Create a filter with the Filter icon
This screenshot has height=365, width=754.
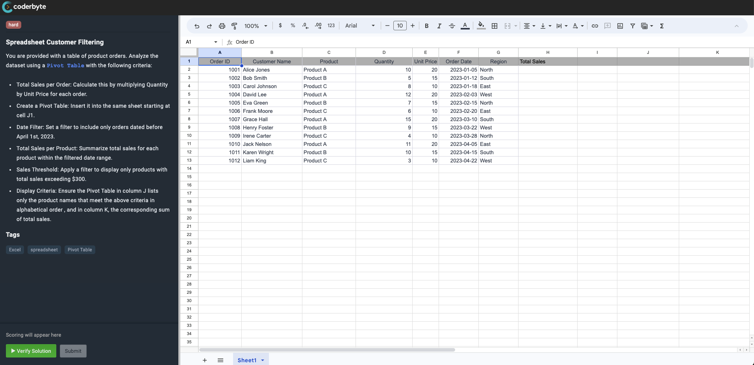(x=633, y=26)
